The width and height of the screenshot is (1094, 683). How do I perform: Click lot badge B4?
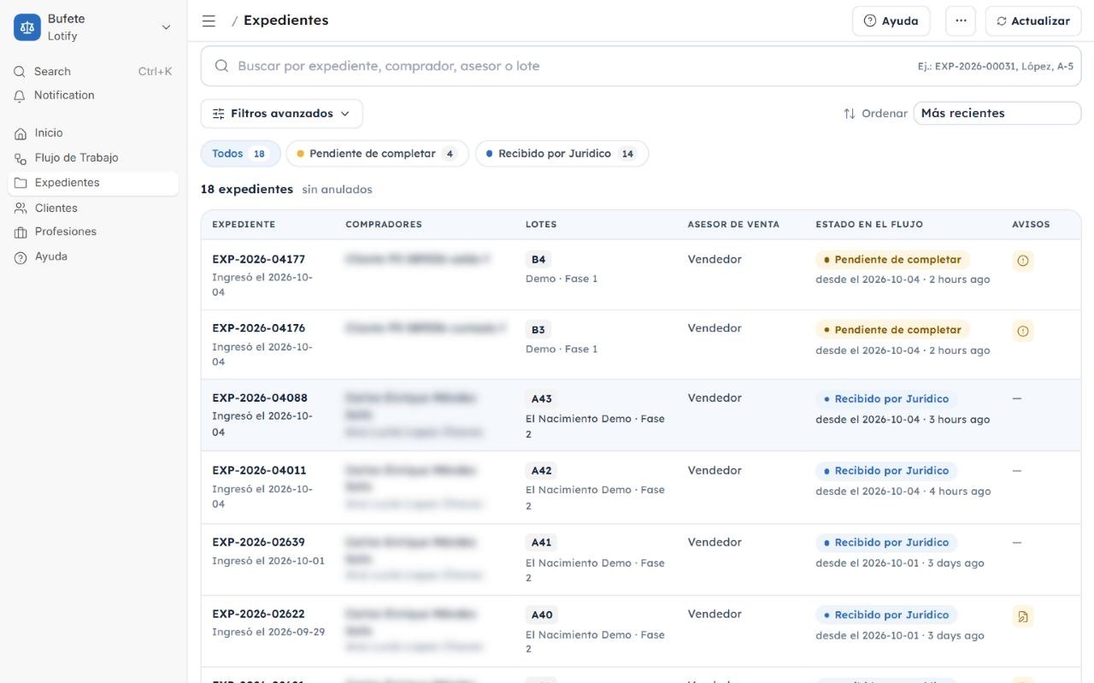tap(538, 260)
